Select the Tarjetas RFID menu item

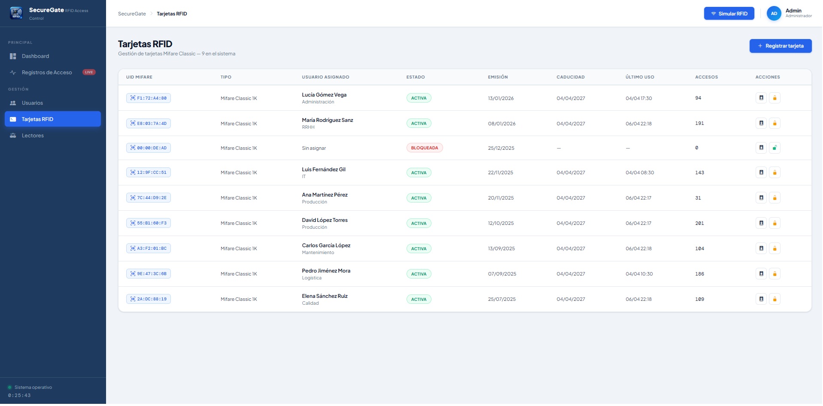pos(38,119)
